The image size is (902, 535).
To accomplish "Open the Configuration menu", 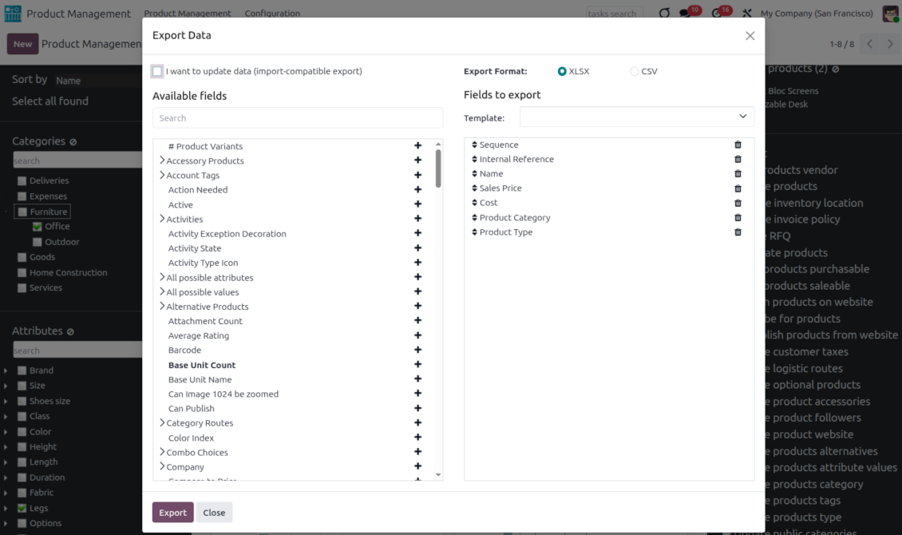I will 272,14.
